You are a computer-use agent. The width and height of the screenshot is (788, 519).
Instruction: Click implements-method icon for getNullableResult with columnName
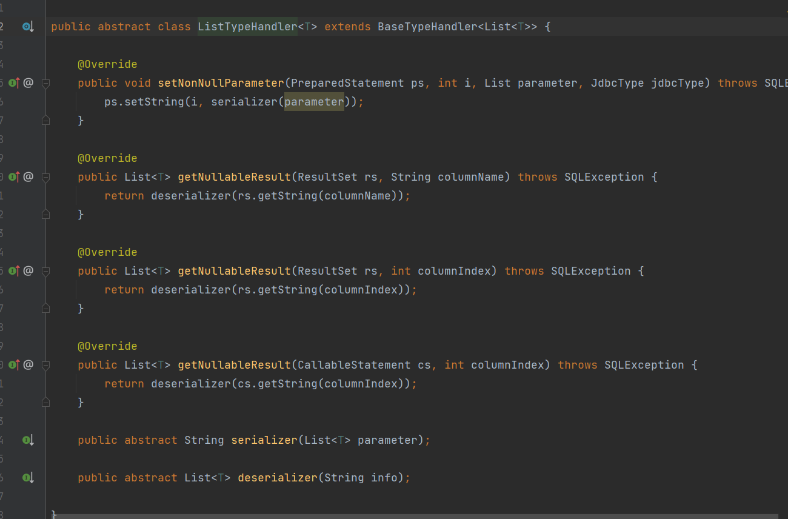(14, 177)
